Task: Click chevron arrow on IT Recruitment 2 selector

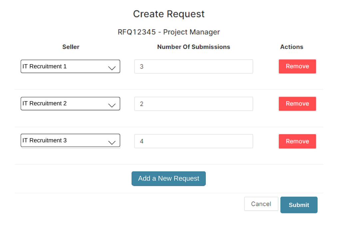Action: click(112, 105)
